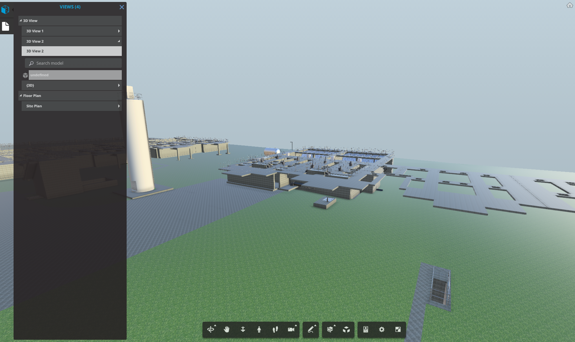Open the Camera interactions tool
The image size is (575, 342).
pyautogui.click(x=291, y=330)
